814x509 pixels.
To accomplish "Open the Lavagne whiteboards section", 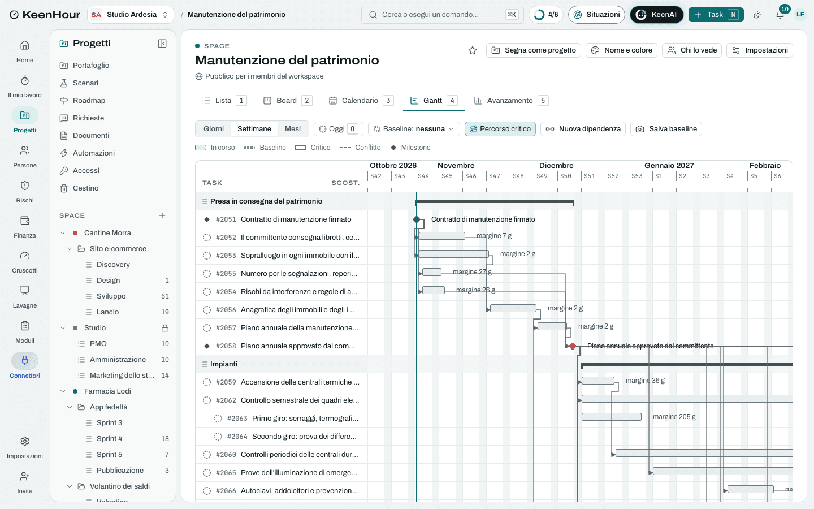I will (25, 296).
